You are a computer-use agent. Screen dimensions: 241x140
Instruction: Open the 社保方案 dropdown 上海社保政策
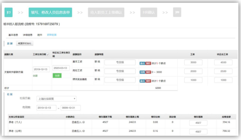click(x=56, y=99)
